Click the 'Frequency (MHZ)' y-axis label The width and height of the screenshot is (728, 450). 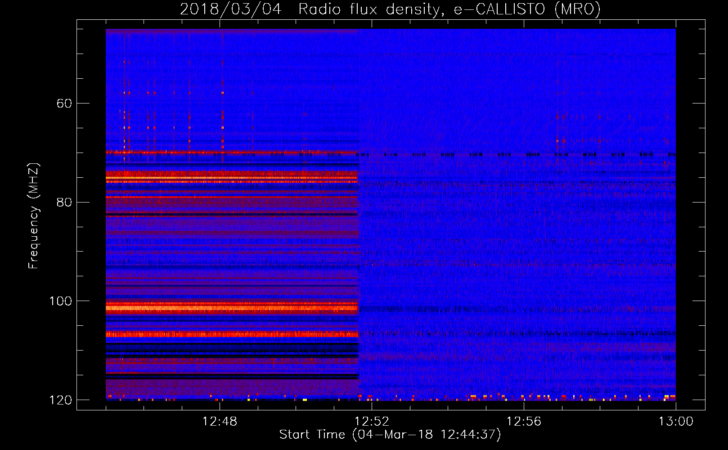point(34,216)
